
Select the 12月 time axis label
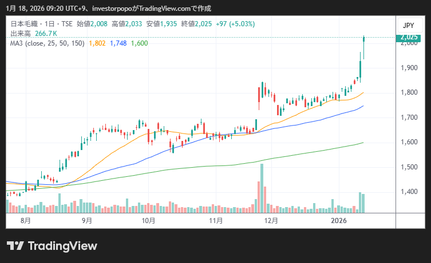click(271, 220)
